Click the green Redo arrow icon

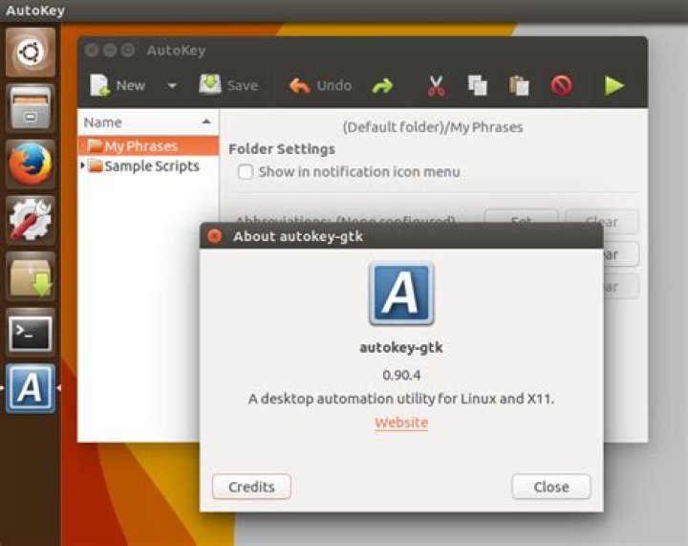pyautogui.click(x=382, y=86)
